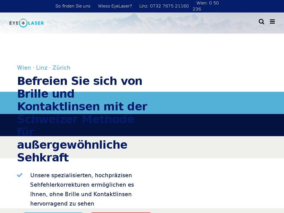
Task: Click 'Wien' in the light blue subtitle
Action: 24,68
